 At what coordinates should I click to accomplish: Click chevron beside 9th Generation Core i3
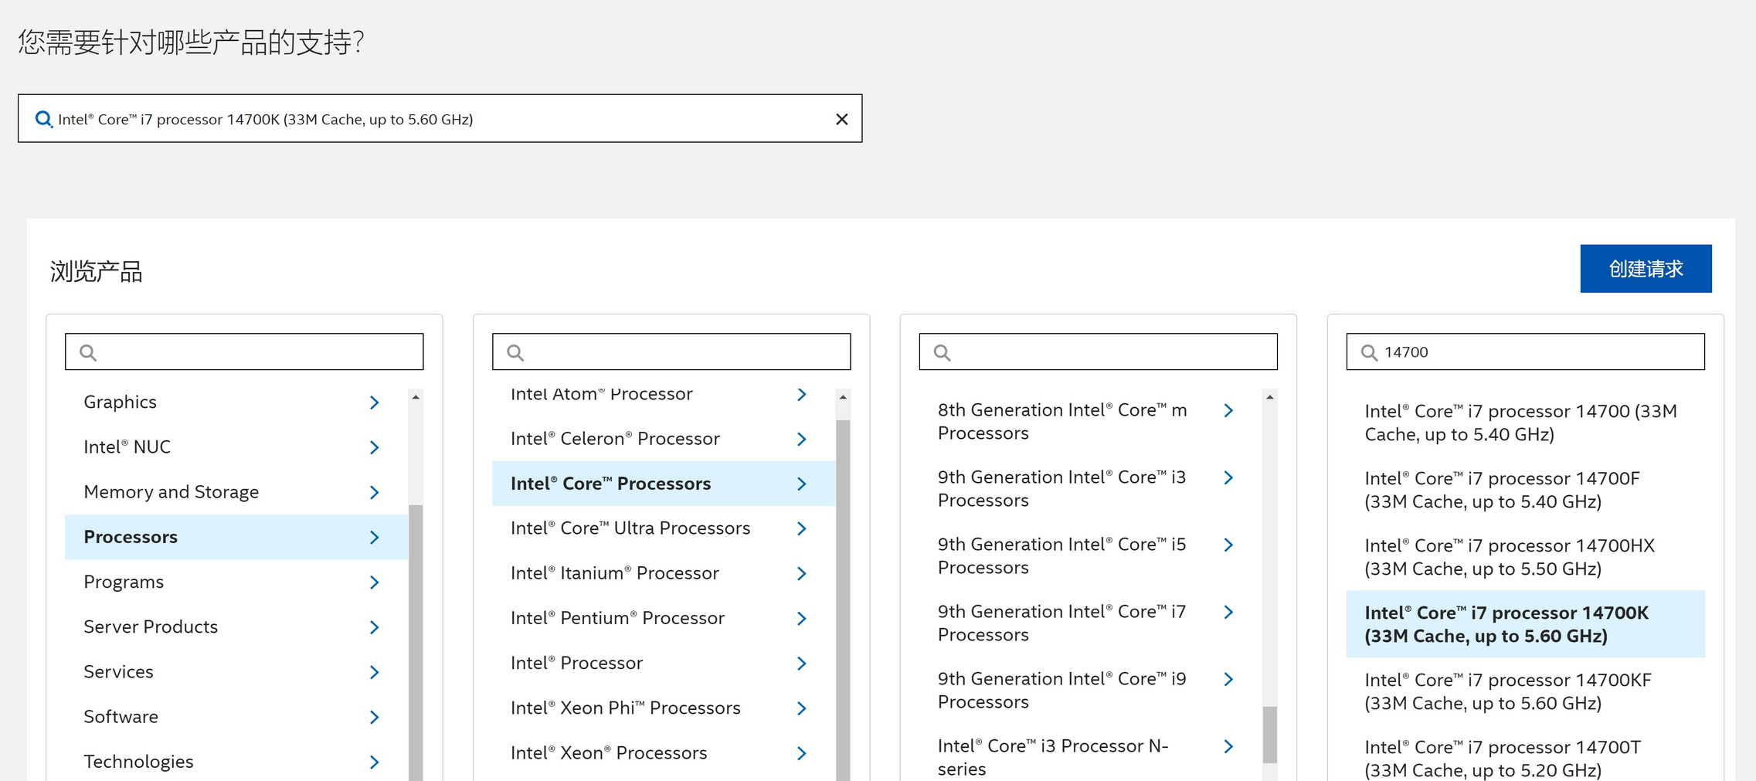pyautogui.click(x=1229, y=477)
